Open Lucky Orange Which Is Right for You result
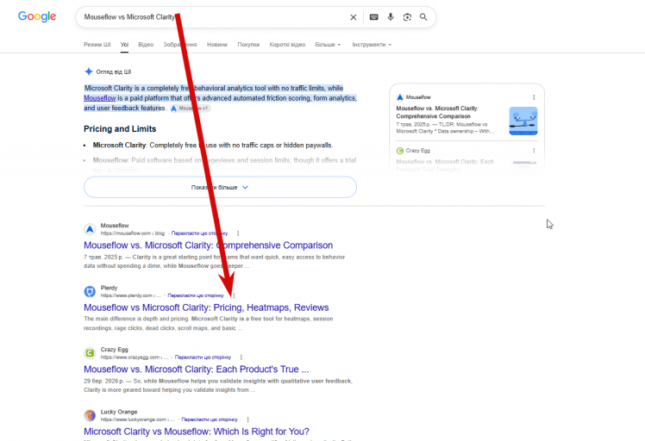The height and width of the screenshot is (441, 645). pos(197,432)
